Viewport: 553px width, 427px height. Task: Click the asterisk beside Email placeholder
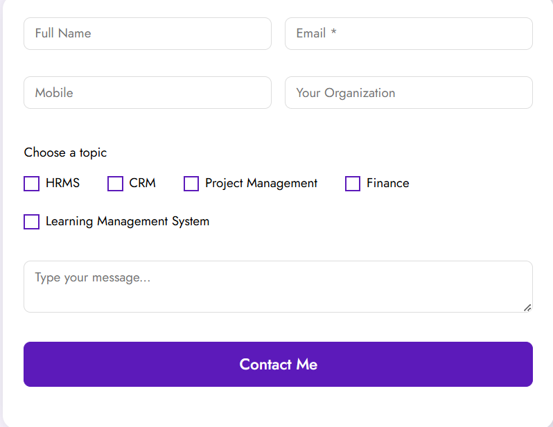pyautogui.click(x=333, y=32)
